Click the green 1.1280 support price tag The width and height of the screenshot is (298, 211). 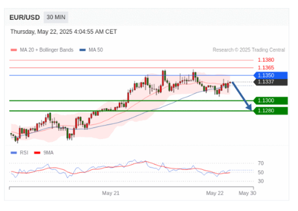[x=271, y=111]
